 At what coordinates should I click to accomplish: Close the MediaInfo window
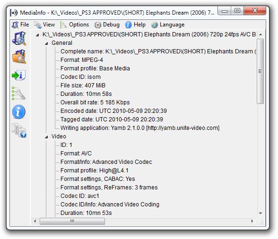pyautogui.click(x=255, y=11)
